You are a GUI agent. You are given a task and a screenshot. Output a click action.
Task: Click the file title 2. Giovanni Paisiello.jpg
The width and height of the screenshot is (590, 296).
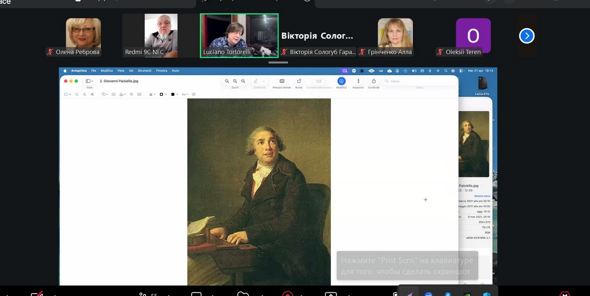[x=119, y=81]
